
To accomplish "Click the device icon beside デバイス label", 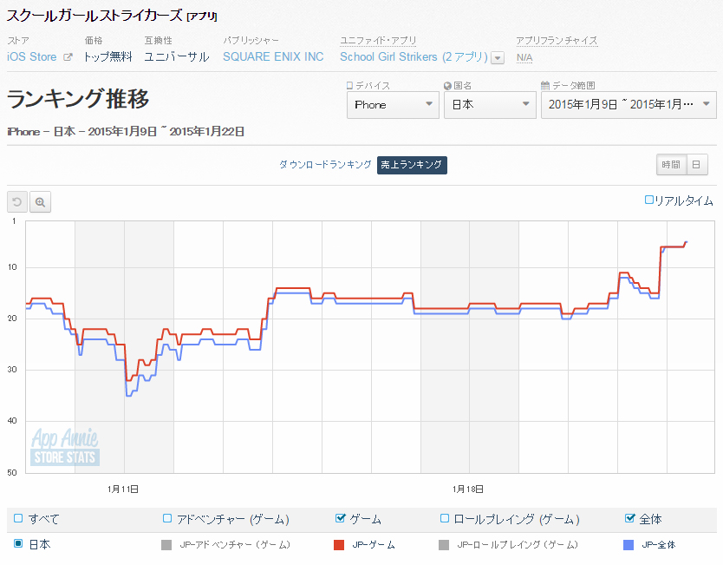I will click(350, 86).
